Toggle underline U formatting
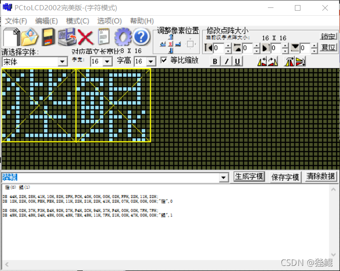This screenshot has width=340, height=271. point(238,61)
